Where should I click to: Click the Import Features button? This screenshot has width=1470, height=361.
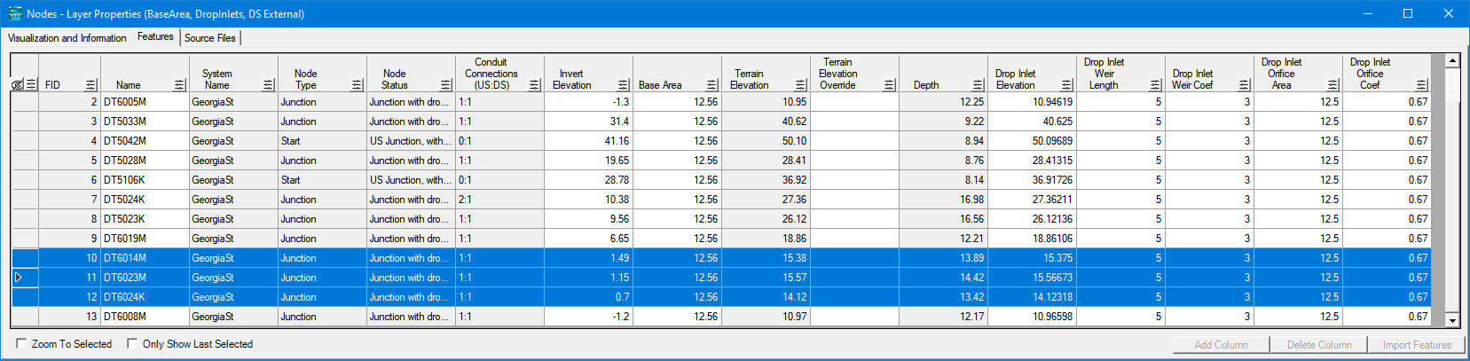pos(1417,345)
